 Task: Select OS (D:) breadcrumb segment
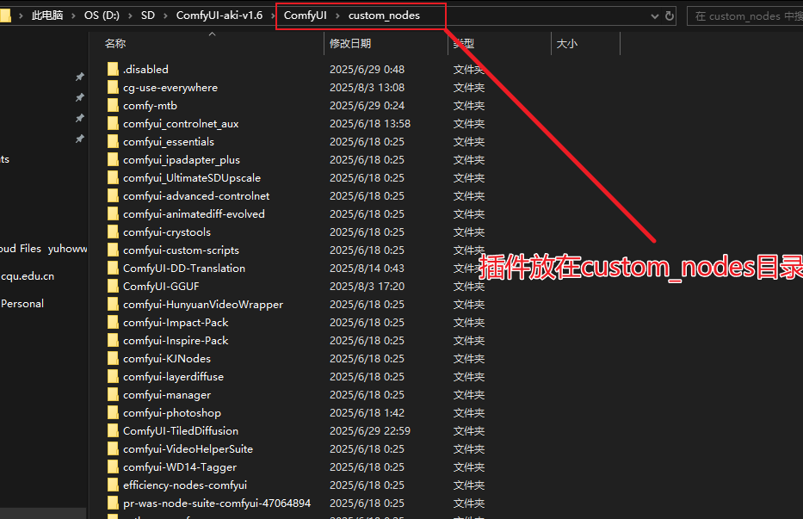tap(102, 15)
